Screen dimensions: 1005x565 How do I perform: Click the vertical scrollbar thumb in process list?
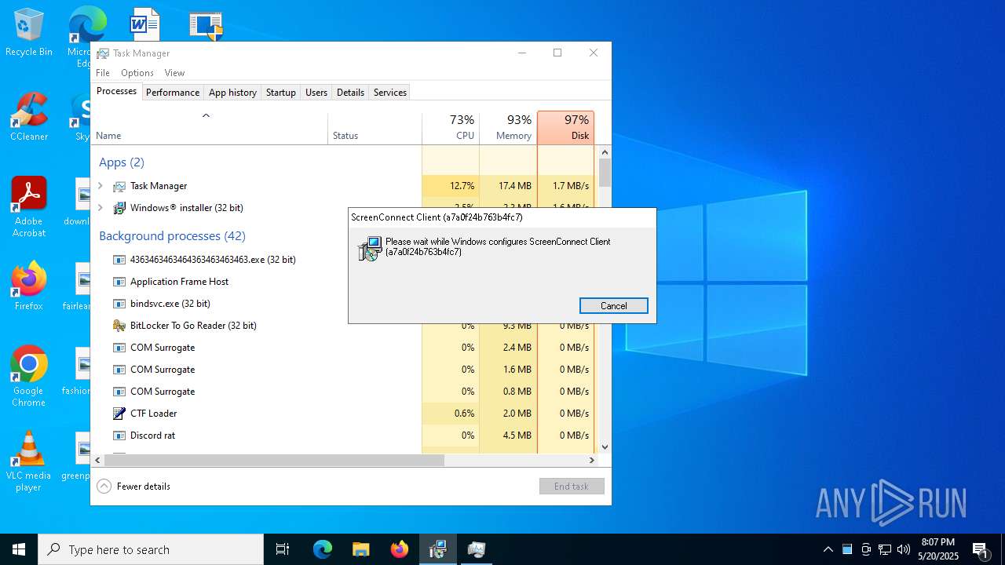(605, 173)
